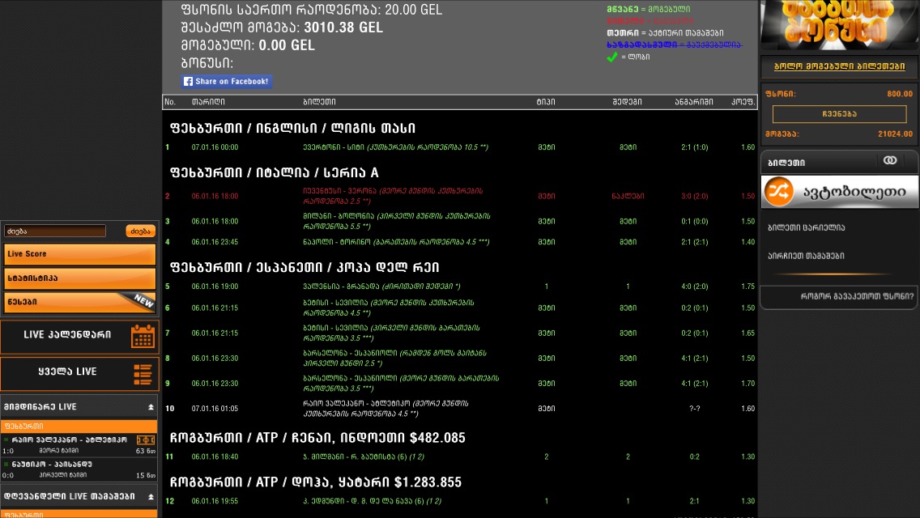The image size is (920, 518).
Task: Select tennis bet row 12 dated 06.01.16 19:55
Action: [x=460, y=501]
